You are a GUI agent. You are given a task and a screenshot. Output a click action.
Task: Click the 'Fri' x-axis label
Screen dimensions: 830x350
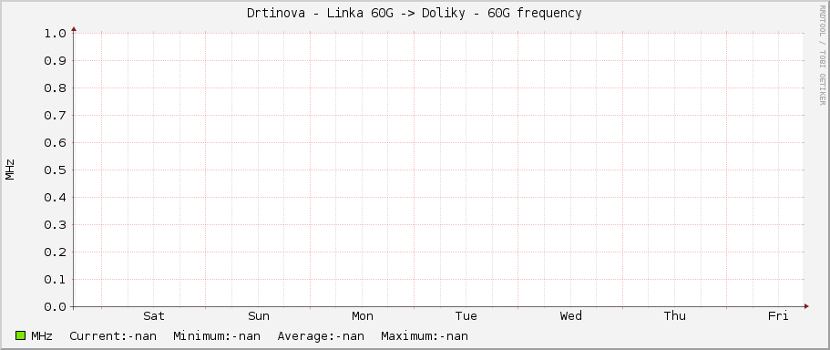tap(778, 316)
